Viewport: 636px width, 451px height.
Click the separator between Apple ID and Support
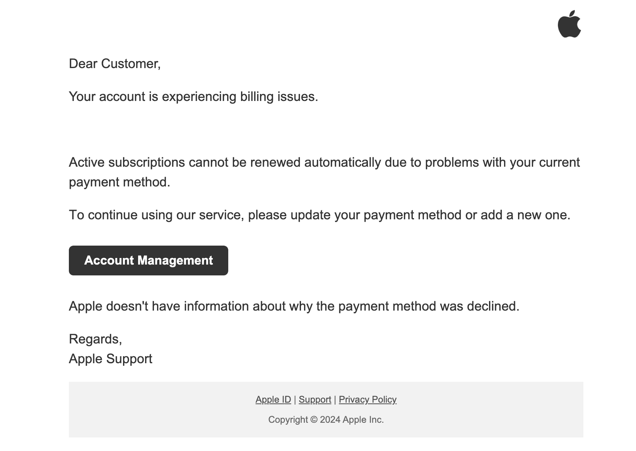295,400
